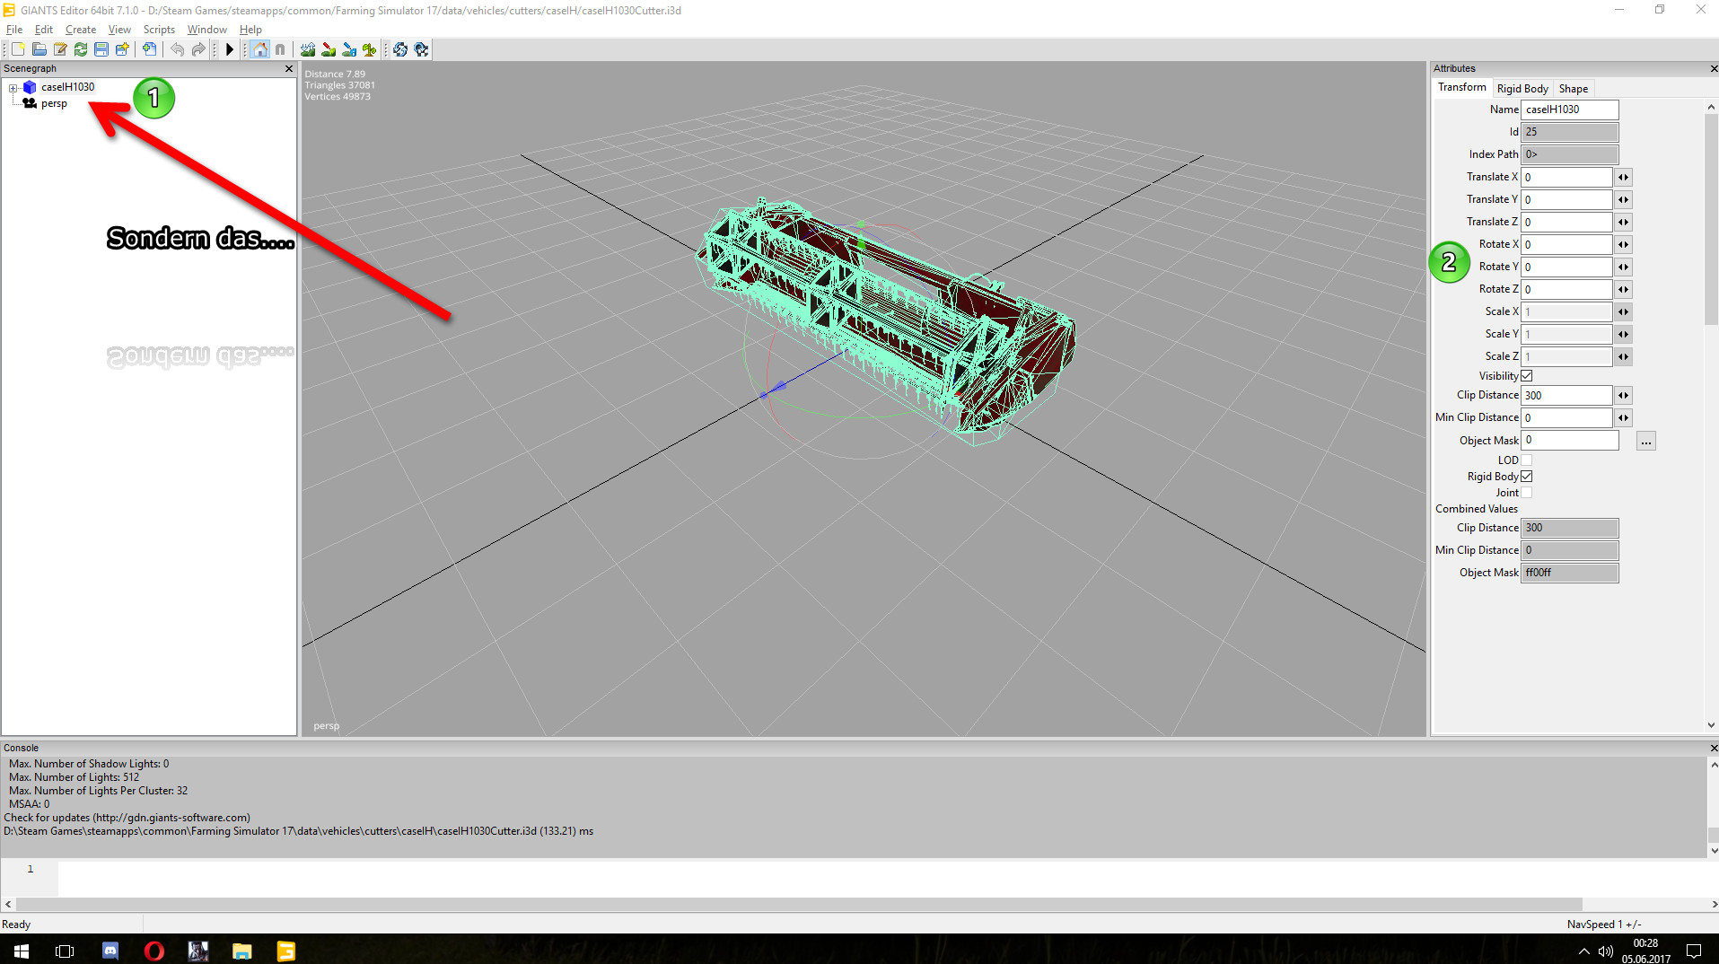Select the terrain paint tool with red brush
Viewport: 1719px width, 964px height.
329,49
